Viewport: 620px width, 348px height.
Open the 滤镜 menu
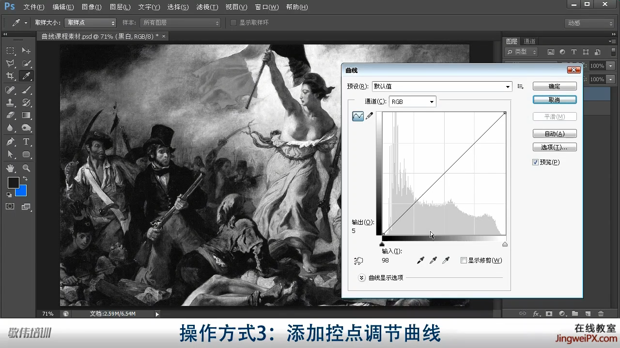[x=207, y=7]
